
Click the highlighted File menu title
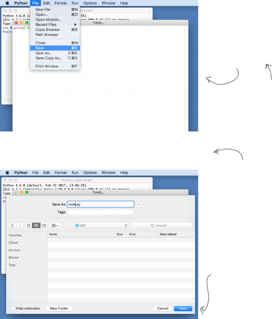pyautogui.click(x=36, y=3)
